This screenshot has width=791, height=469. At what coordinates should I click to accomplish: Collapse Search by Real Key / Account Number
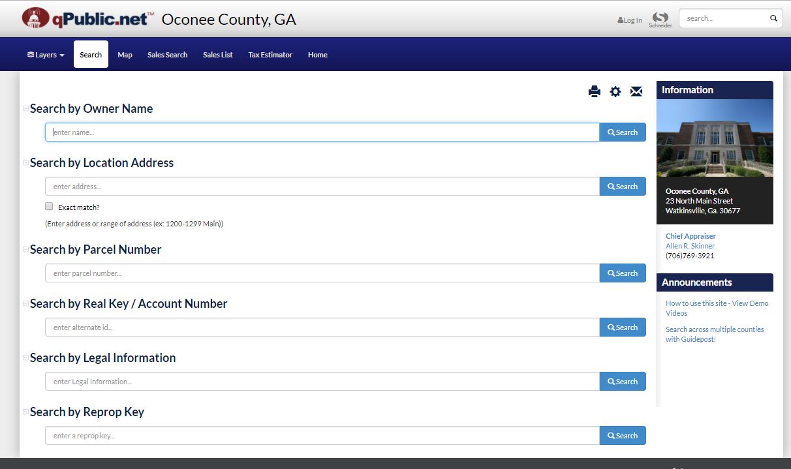pos(25,303)
